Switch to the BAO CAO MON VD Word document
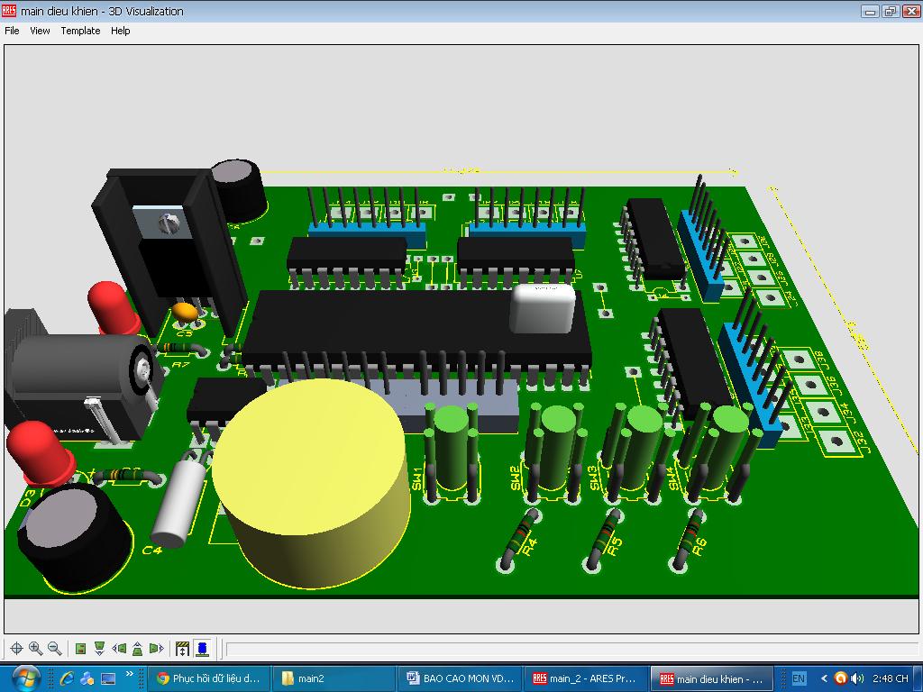The height and width of the screenshot is (692, 923). (x=461, y=678)
